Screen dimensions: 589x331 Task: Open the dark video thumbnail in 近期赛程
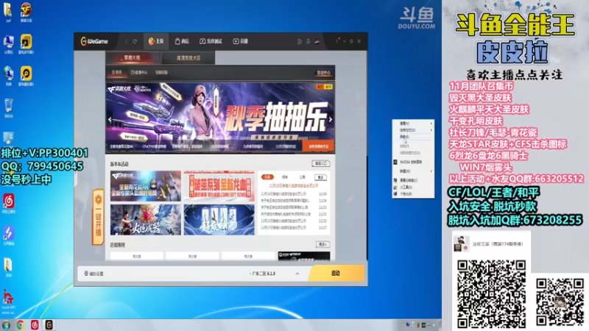pos(304,256)
